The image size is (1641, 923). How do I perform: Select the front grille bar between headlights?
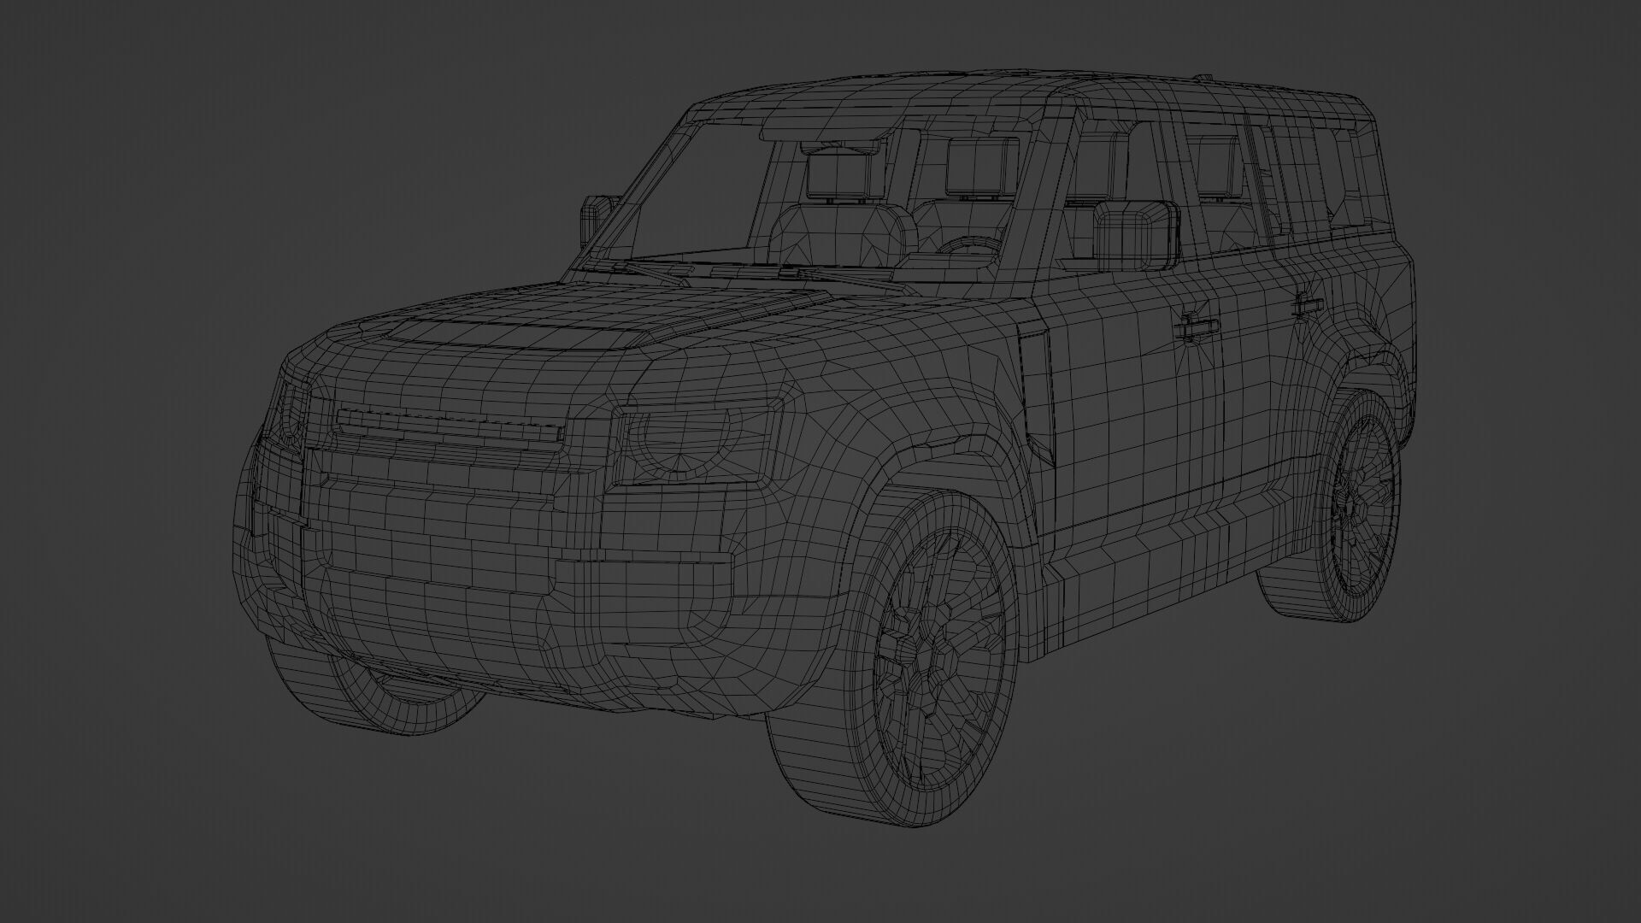point(451,425)
